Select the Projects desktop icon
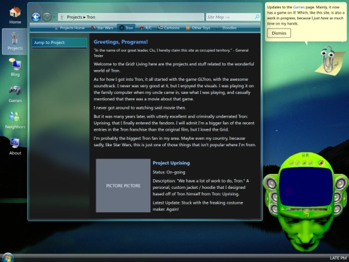This screenshot has height=262, width=349. click(x=15, y=41)
